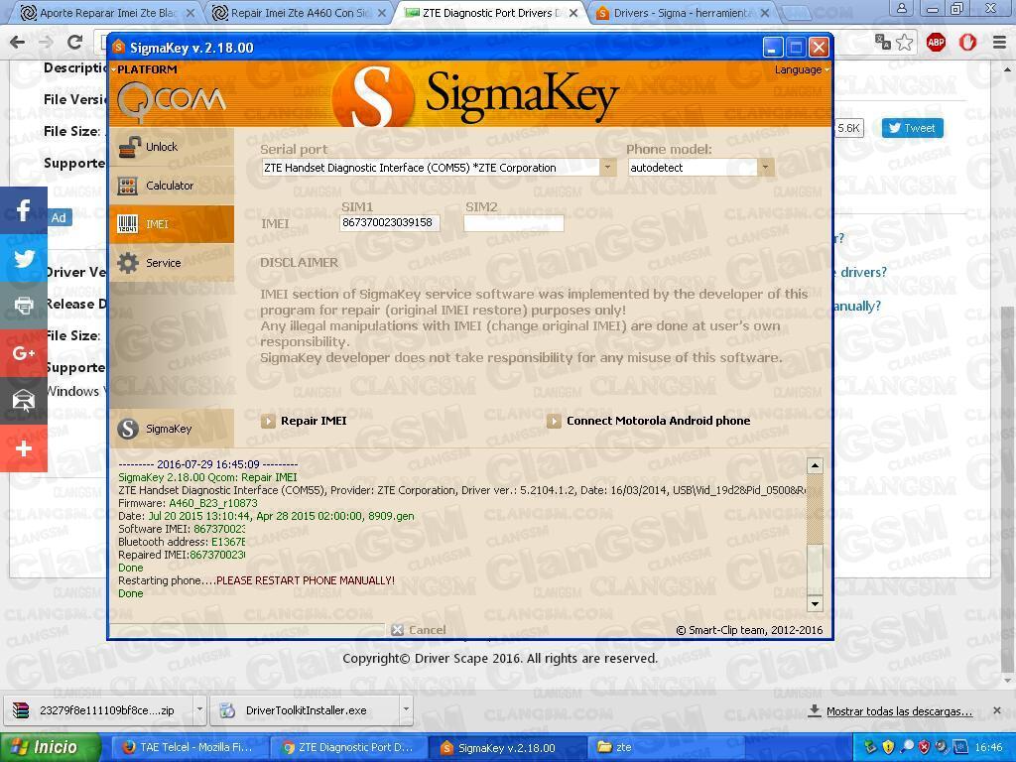Screen dimensions: 1016x762
Task: Switch to ZTE Diagnostic Port taskbar item
Action: point(347,748)
